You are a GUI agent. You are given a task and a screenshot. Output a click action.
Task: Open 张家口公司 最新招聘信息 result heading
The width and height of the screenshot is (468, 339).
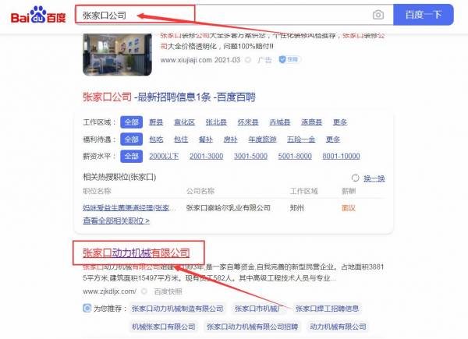pos(168,97)
